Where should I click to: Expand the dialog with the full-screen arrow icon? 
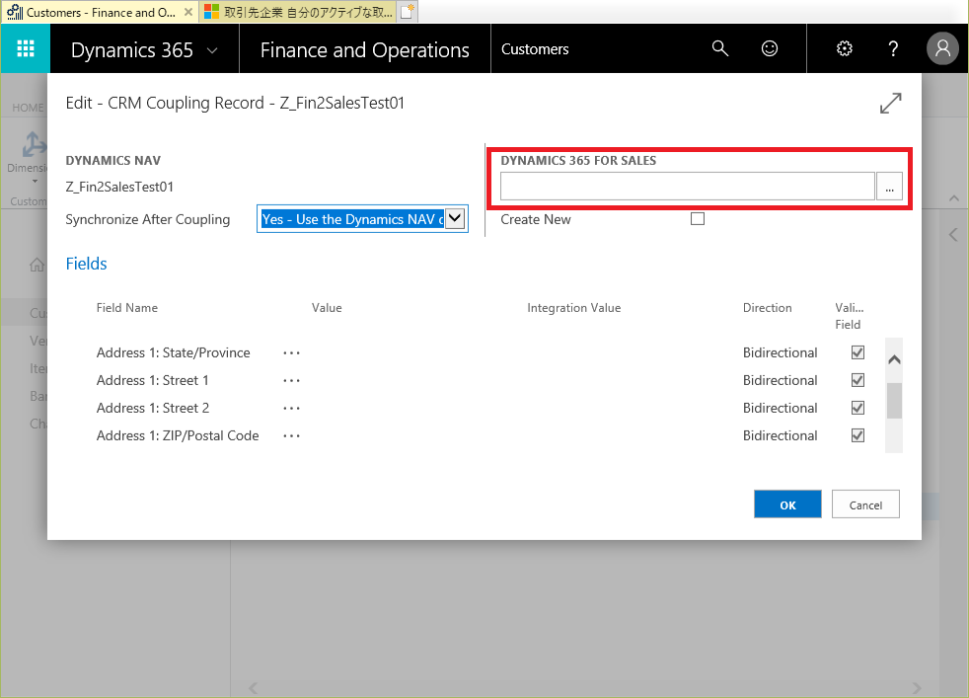pyautogui.click(x=890, y=104)
